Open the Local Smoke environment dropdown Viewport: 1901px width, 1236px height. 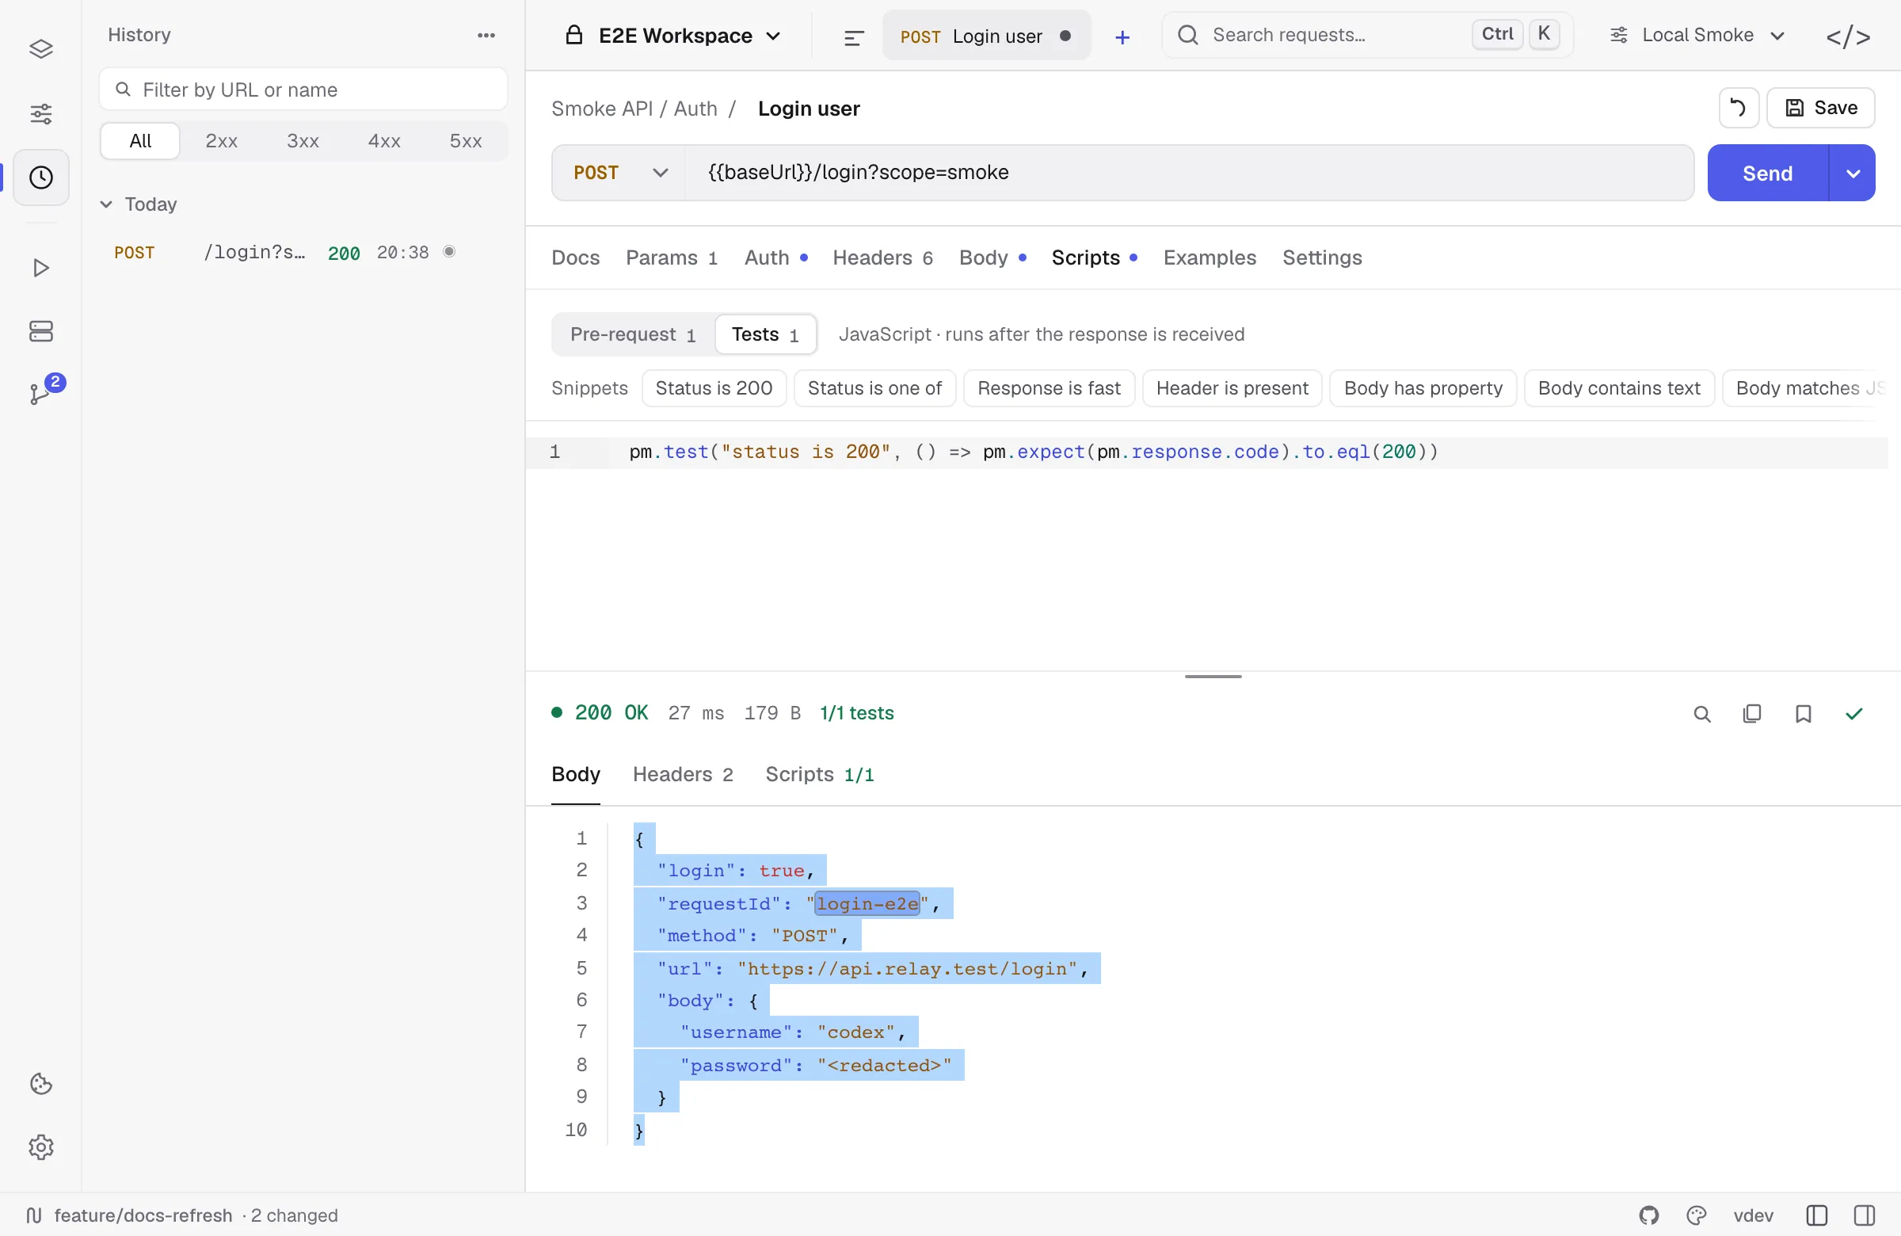[x=1697, y=35]
